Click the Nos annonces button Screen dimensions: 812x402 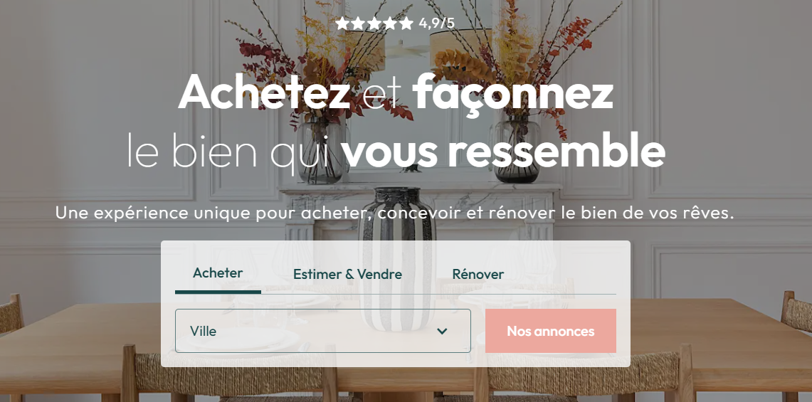click(551, 331)
